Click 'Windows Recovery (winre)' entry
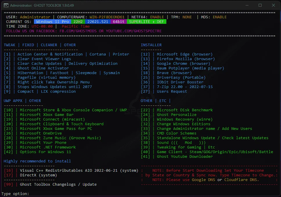The width and height of the screenshot is (281, 197). point(185,119)
